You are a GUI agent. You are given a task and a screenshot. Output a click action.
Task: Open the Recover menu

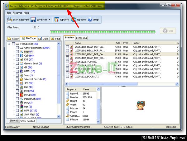click(17, 13)
